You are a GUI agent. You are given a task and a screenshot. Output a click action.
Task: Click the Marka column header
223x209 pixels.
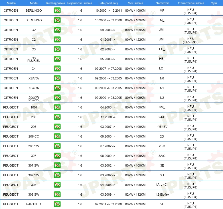(x=11, y=3)
